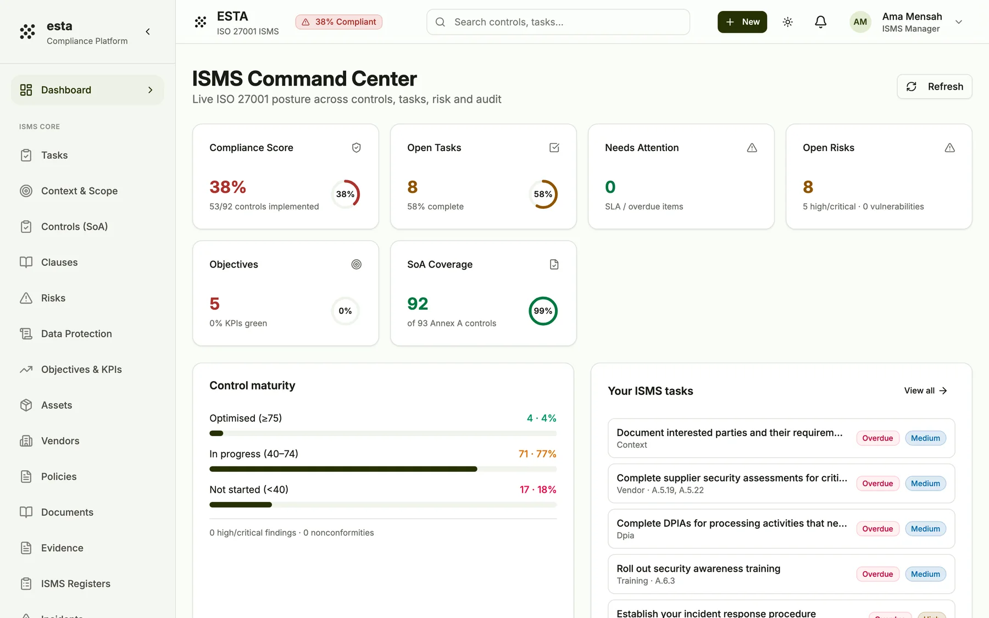Click the target icon on the Objectives card

click(x=356, y=264)
